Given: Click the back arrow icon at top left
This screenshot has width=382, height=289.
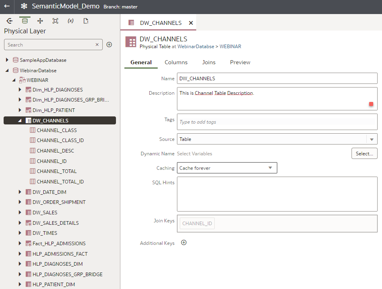Looking at the screenshot, I should 6,6.
